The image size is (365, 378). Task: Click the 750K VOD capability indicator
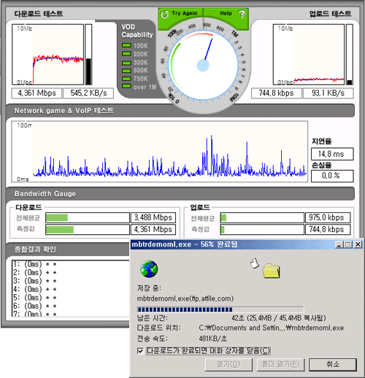(126, 79)
